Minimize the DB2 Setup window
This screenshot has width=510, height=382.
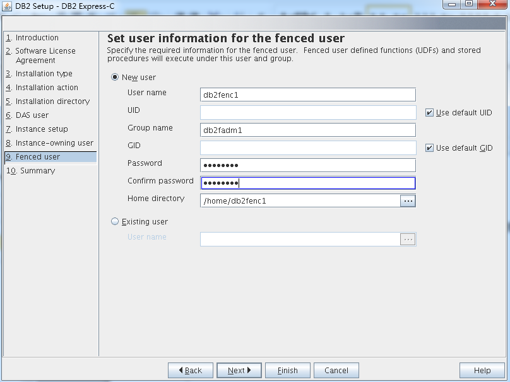452,4
